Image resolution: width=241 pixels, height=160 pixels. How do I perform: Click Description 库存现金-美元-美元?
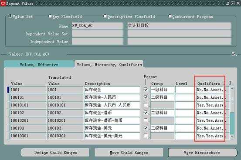click(112, 136)
